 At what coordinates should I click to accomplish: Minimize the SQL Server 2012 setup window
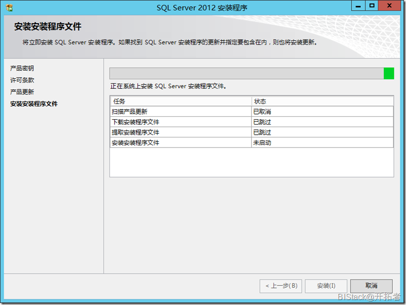(x=359, y=6)
